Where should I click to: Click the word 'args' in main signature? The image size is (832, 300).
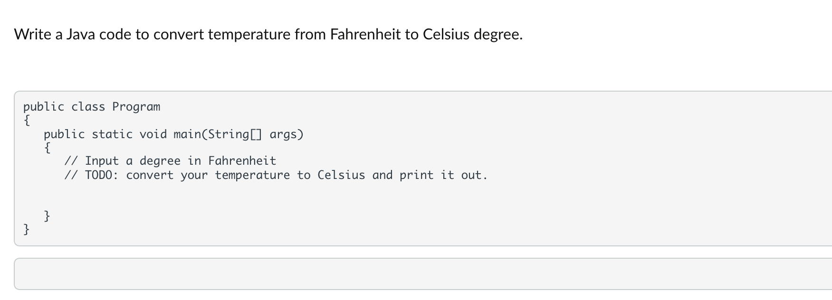click(x=284, y=134)
